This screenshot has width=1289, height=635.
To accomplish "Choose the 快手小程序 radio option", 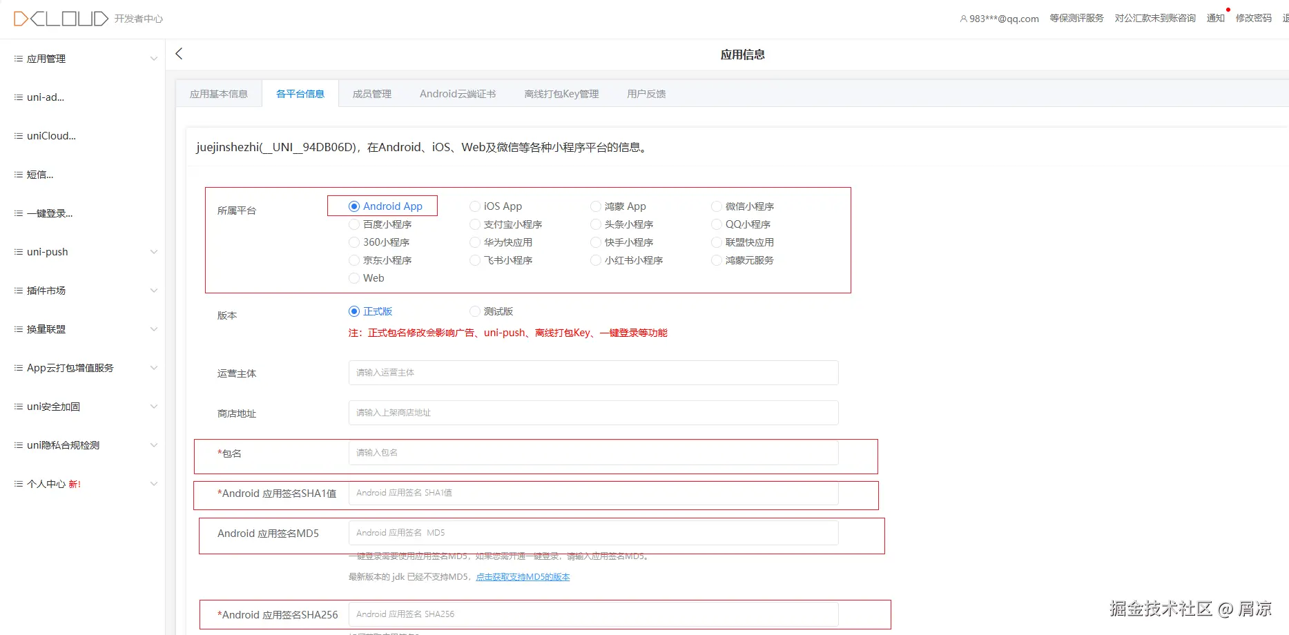I will click(596, 242).
